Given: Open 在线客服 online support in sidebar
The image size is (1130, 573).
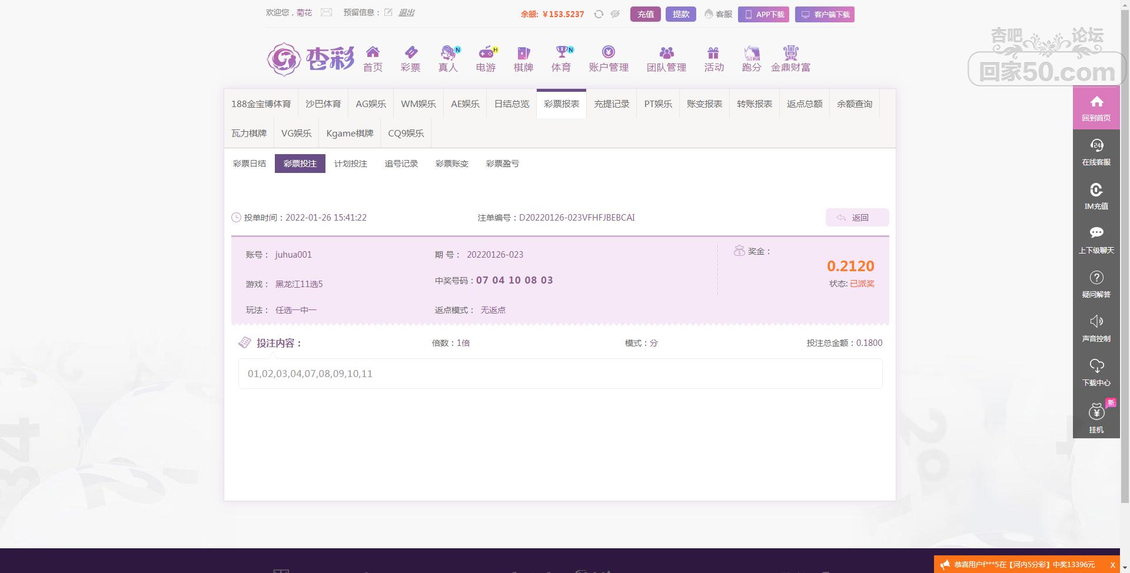Looking at the screenshot, I should [1096, 152].
